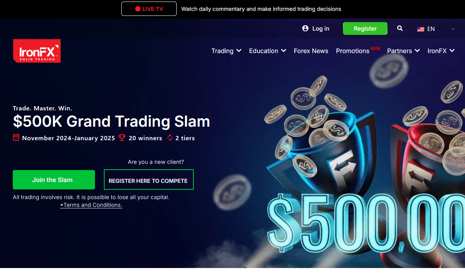This screenshot has width=465, height=275.
Task: Click the user profile icon beside Log in
Action: [x=305, y=28]
